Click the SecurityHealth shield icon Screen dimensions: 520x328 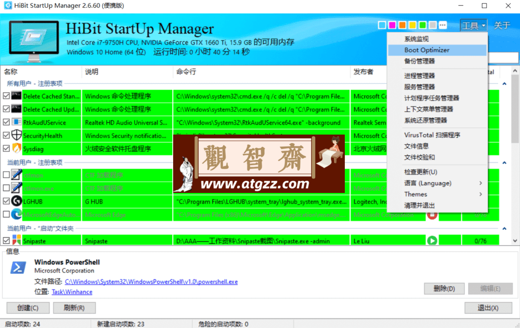pyautogui.click(x=16, y=135)
